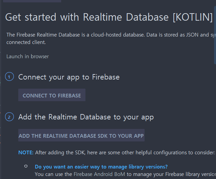Click the Get started with Realtime Database heading

tap(109, 17)
